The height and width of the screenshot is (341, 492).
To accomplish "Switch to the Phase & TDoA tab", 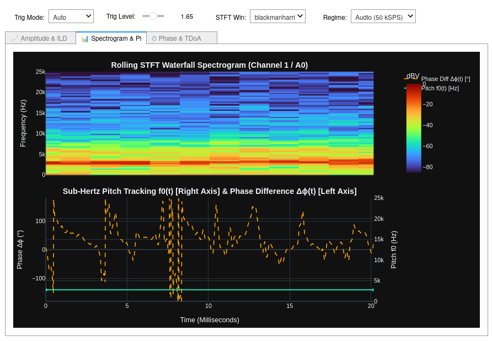I will coord(181,38).
